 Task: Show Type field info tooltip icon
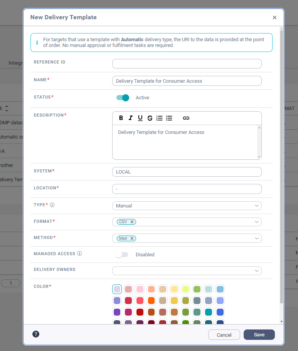pos(52,205)
